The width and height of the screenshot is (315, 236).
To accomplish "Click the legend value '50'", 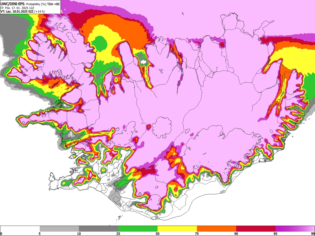I will click(157, 234).
